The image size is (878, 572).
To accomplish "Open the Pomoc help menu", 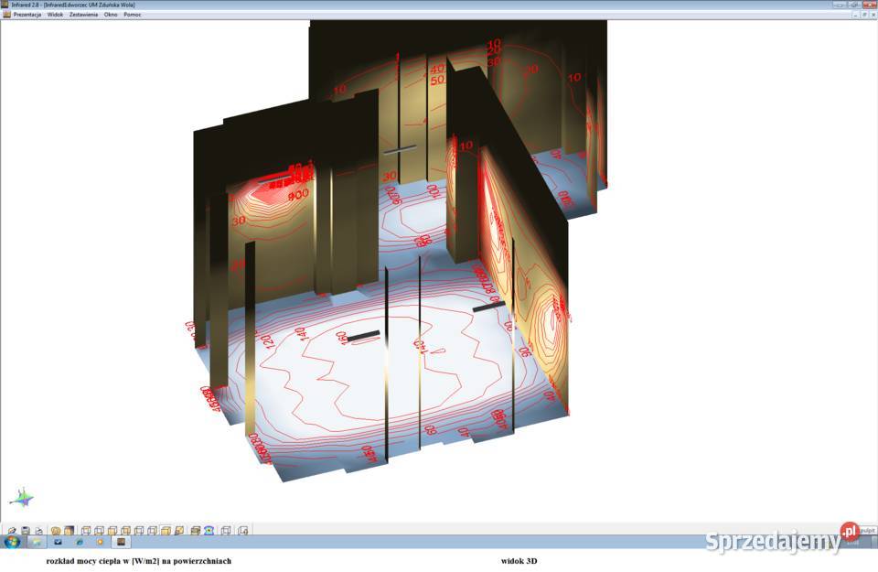I will [133, 15].
